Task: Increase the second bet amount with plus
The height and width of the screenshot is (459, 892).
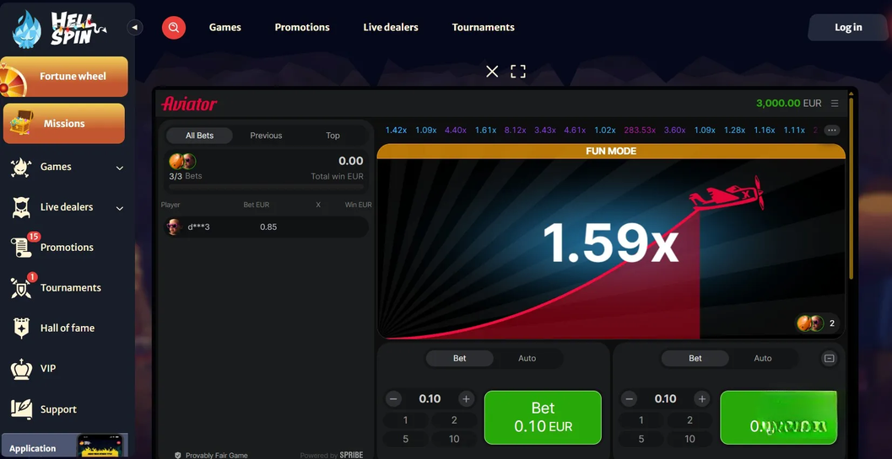Action: [702, 399]
